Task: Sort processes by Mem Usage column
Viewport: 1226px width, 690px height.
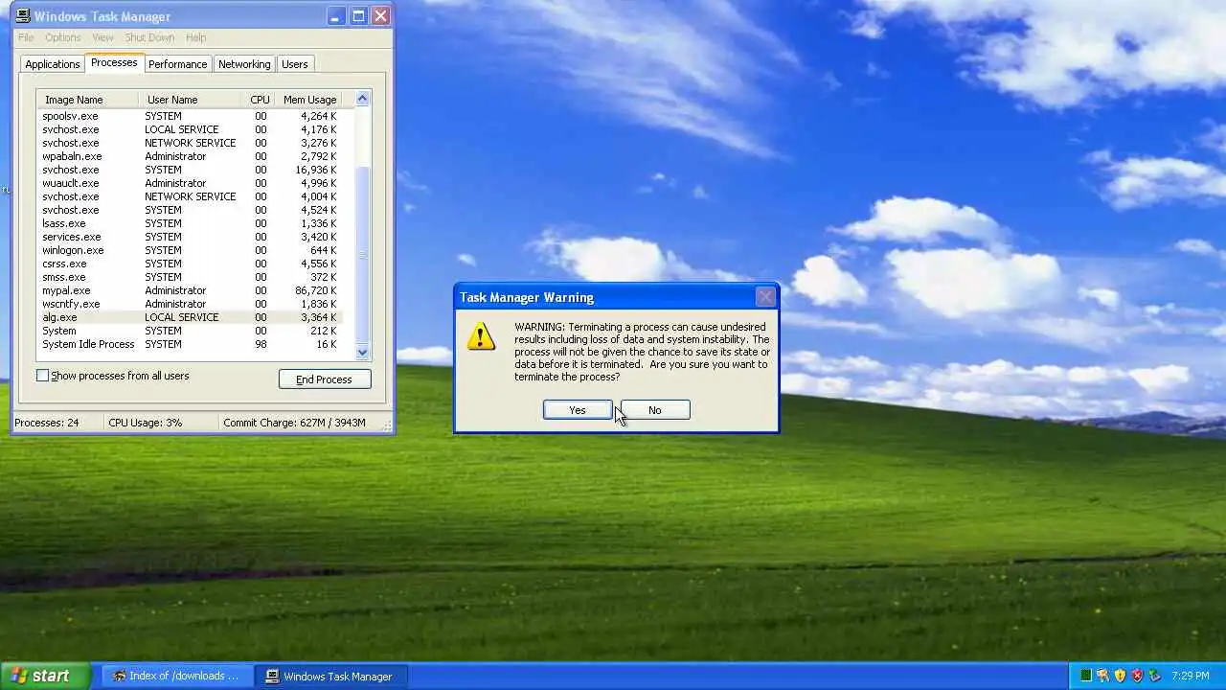Action: point(309,100)
